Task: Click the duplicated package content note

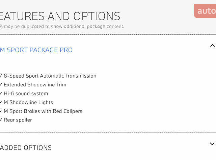Action: [62, 26]
